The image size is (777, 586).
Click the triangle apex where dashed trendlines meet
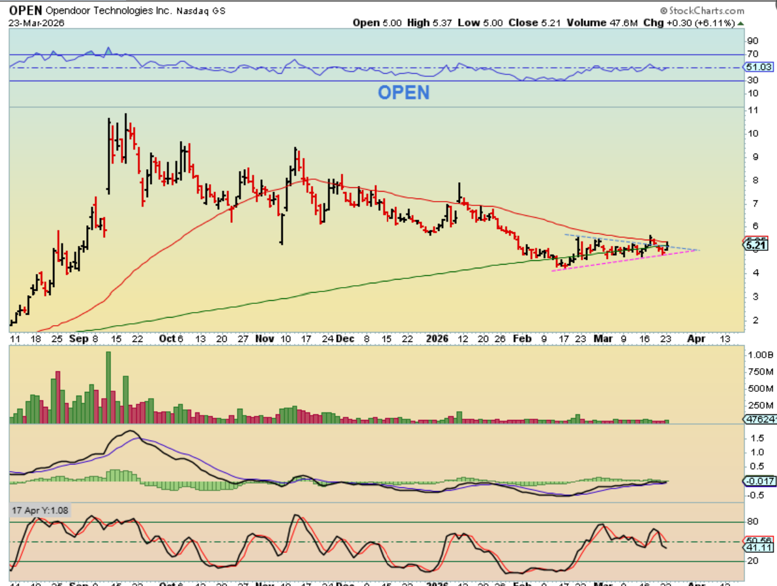[698, 250]
